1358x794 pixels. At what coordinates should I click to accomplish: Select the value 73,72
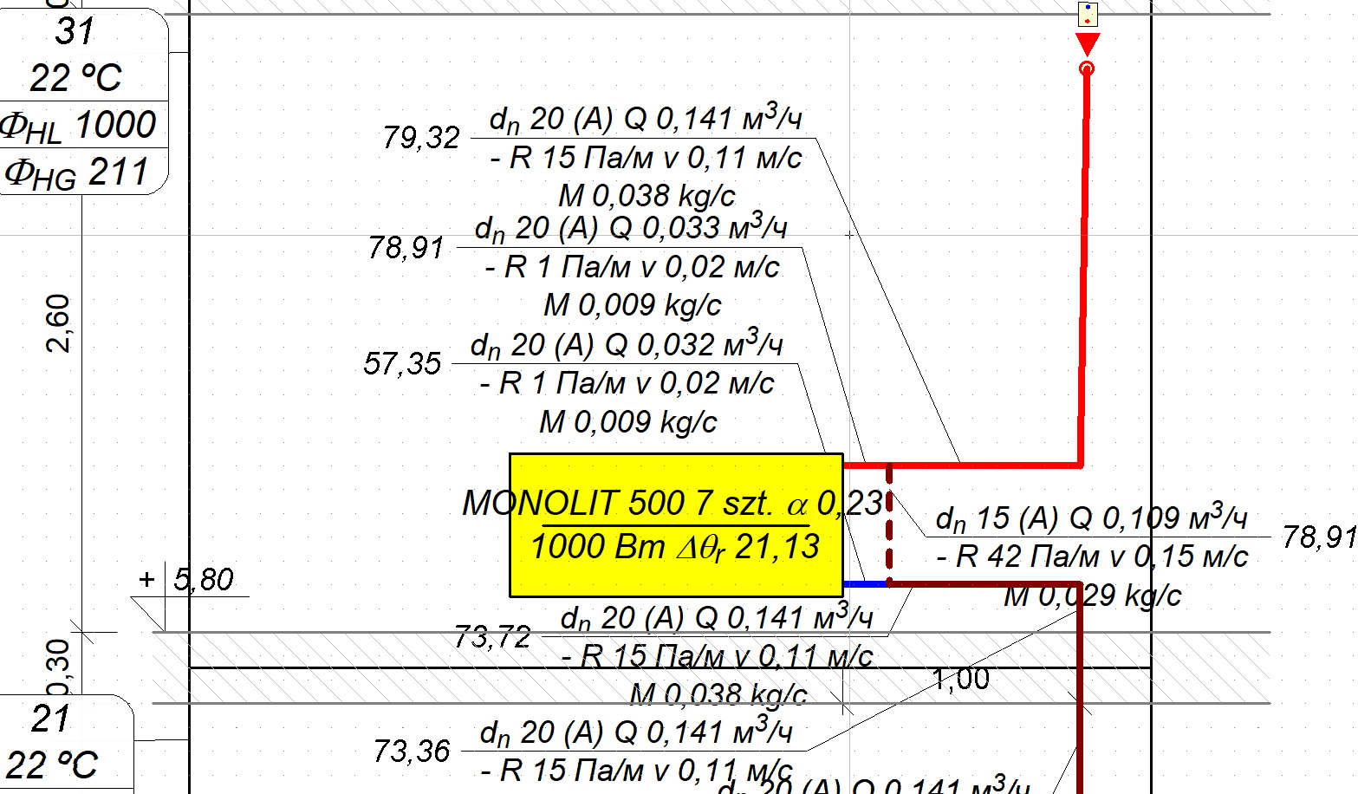coord(492,638)
